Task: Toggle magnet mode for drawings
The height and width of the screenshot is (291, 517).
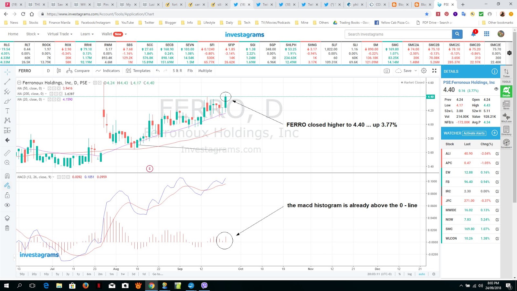Action: (7, 176)
